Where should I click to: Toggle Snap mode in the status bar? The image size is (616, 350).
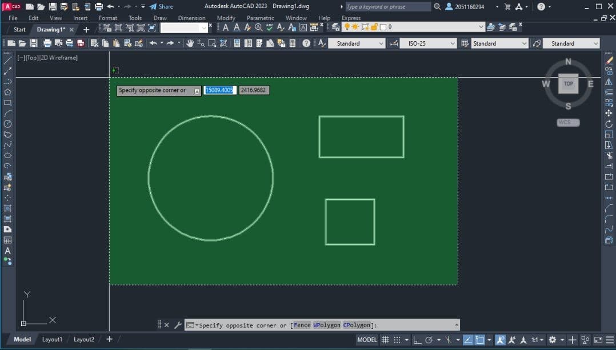(x=397, y=340)
